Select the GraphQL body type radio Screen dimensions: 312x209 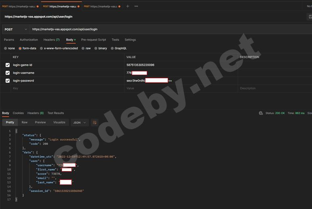tap(112, 48)
